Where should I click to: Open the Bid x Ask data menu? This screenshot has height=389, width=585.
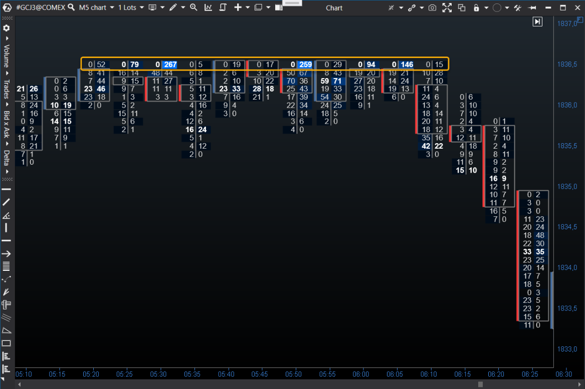pyautogui.click(x=7, y=125)
